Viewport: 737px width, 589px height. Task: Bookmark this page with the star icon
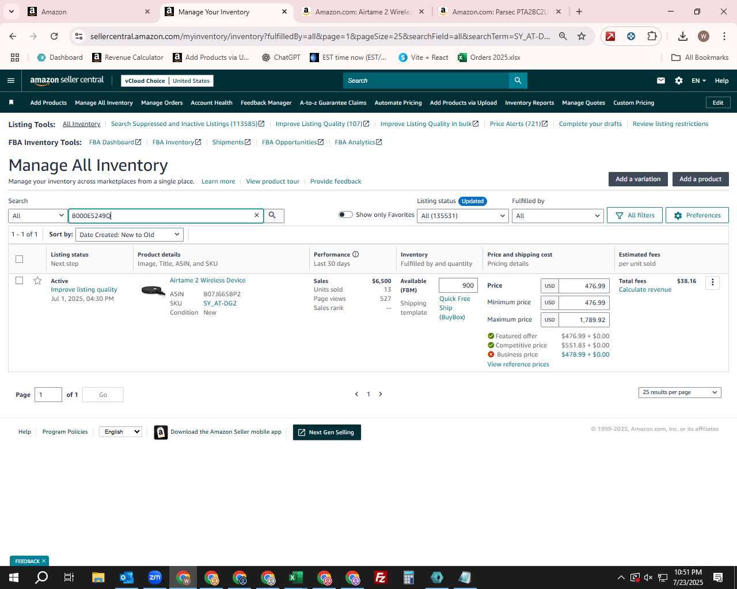582,36
